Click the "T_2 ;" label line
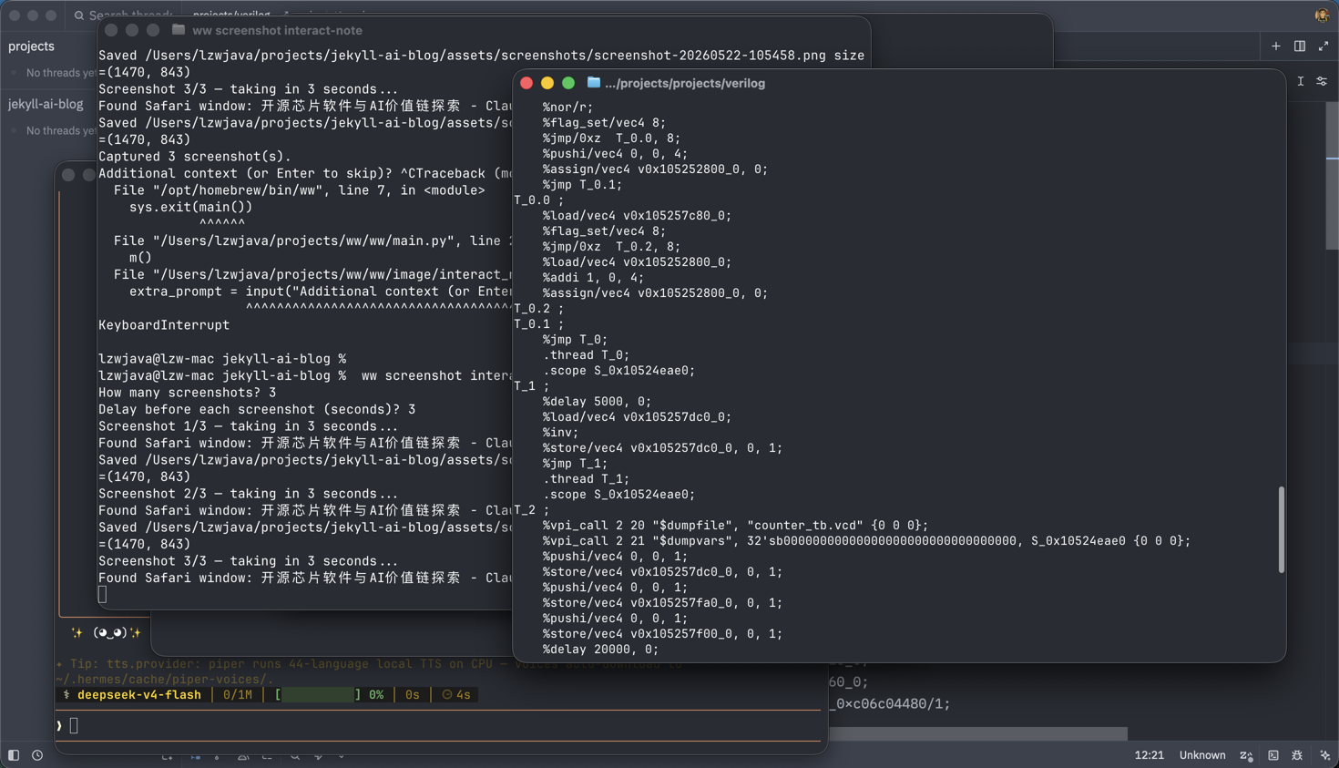Screen dimensions: 1339x768 point(531,510)
